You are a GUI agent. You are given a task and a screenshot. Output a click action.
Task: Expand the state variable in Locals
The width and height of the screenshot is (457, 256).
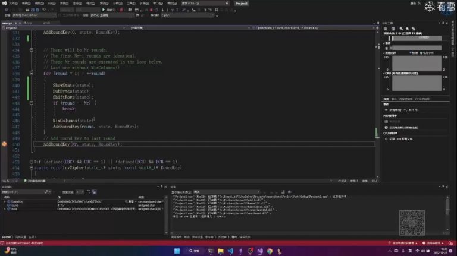[x=5, y=209]
